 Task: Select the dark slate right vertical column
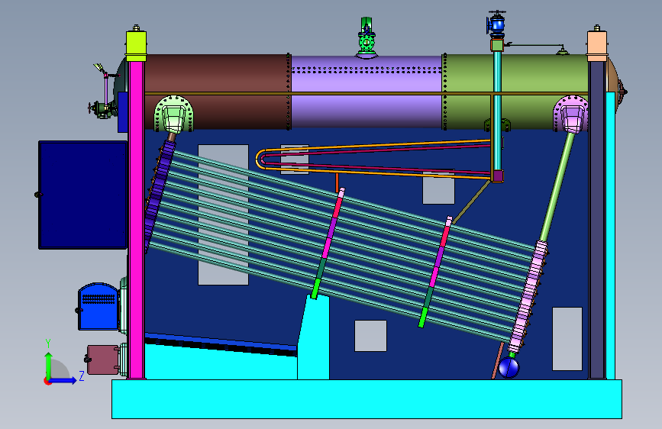pyautogui.click(x=596, y=220)
